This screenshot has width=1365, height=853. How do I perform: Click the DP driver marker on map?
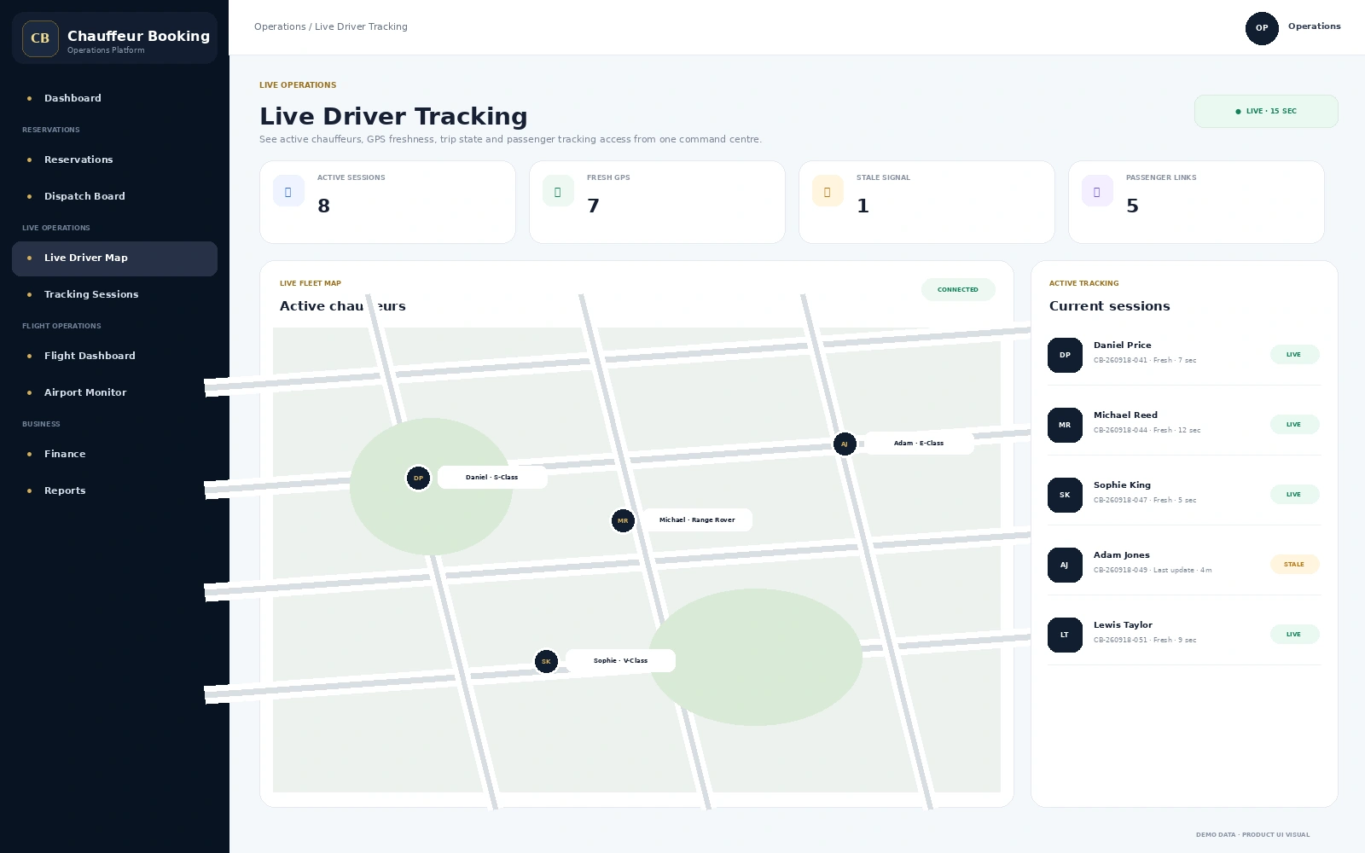tap(418, 478)
